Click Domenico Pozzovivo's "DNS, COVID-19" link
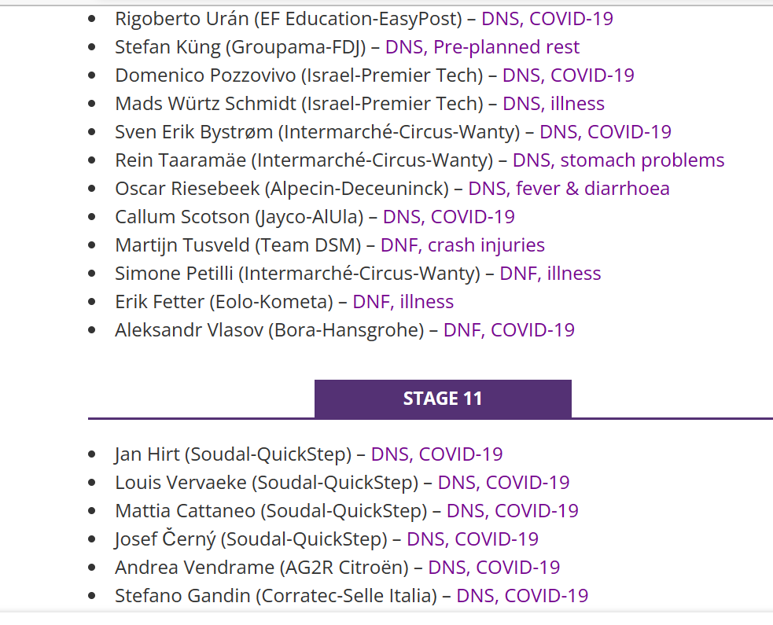Image resolution: width=773 pixels, height=625 pixels. tap(568, 75)
